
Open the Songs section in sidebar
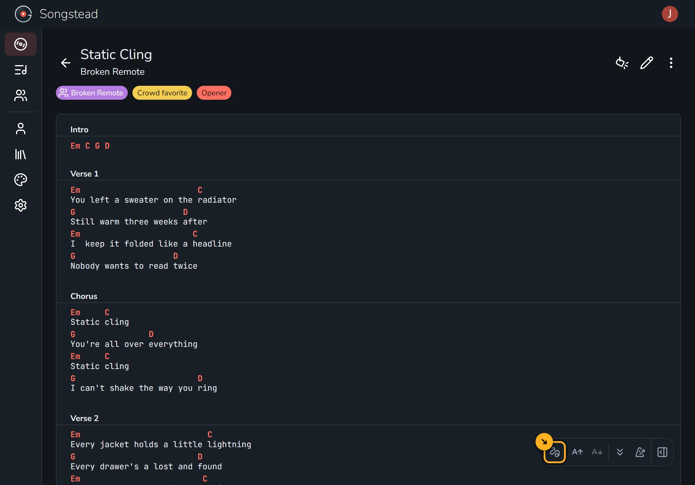[x=21, y=44]
